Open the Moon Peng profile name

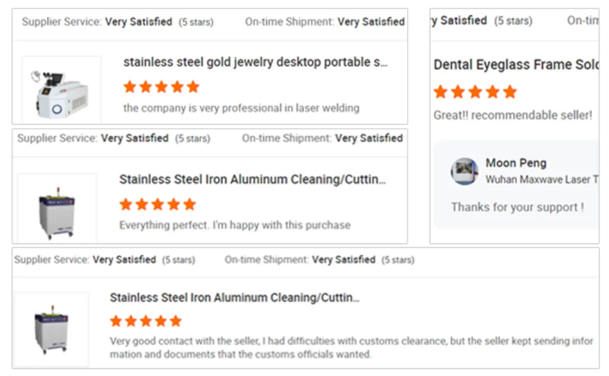(516, 163)
